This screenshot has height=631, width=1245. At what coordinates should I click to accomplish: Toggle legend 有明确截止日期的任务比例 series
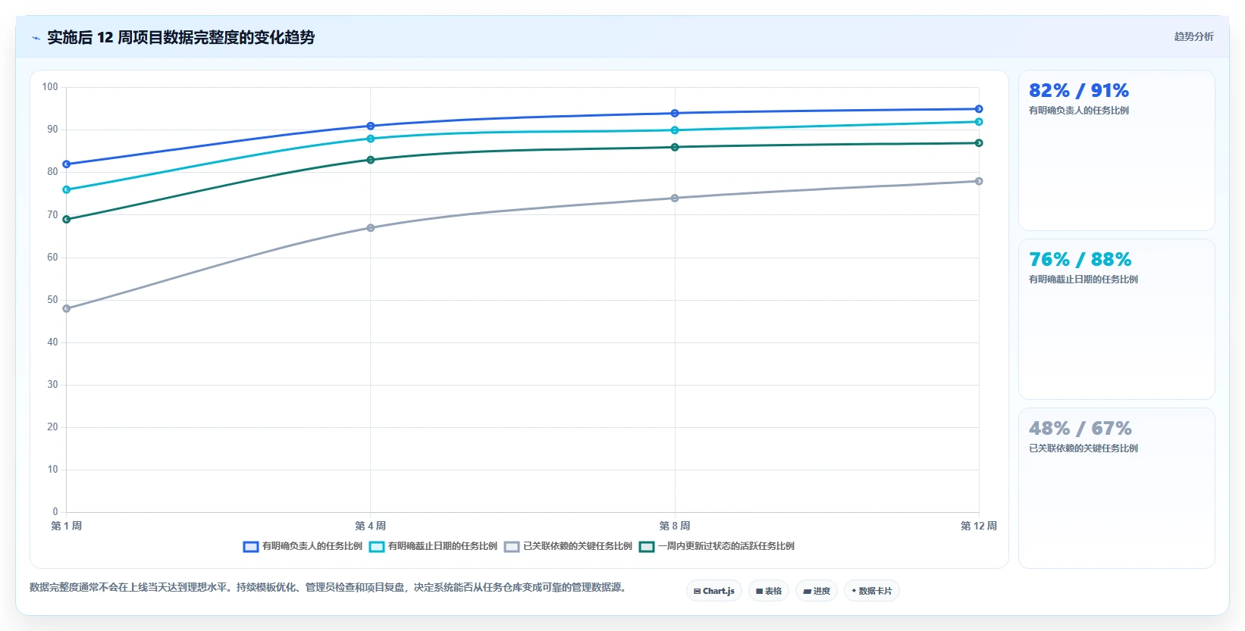coord(433,546)
